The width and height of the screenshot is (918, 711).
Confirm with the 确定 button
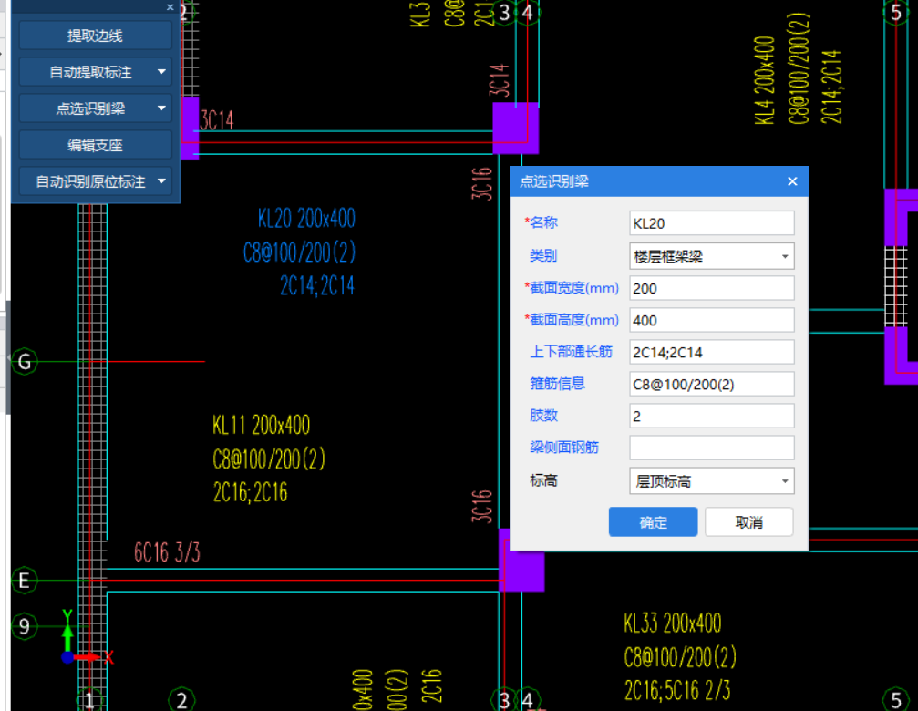click(653, 522)
